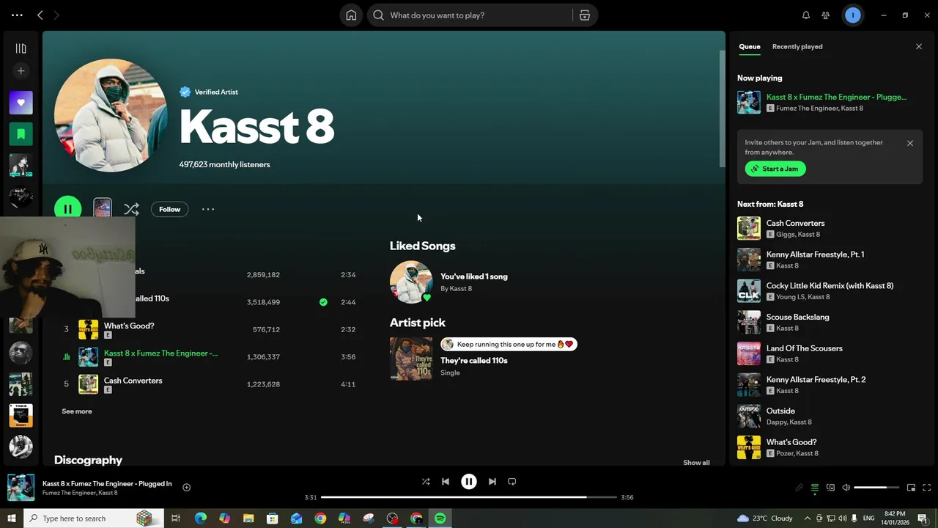The image size is (938, 528).
Task: Select Land Of The Scousers in queue
Action: 830,353
